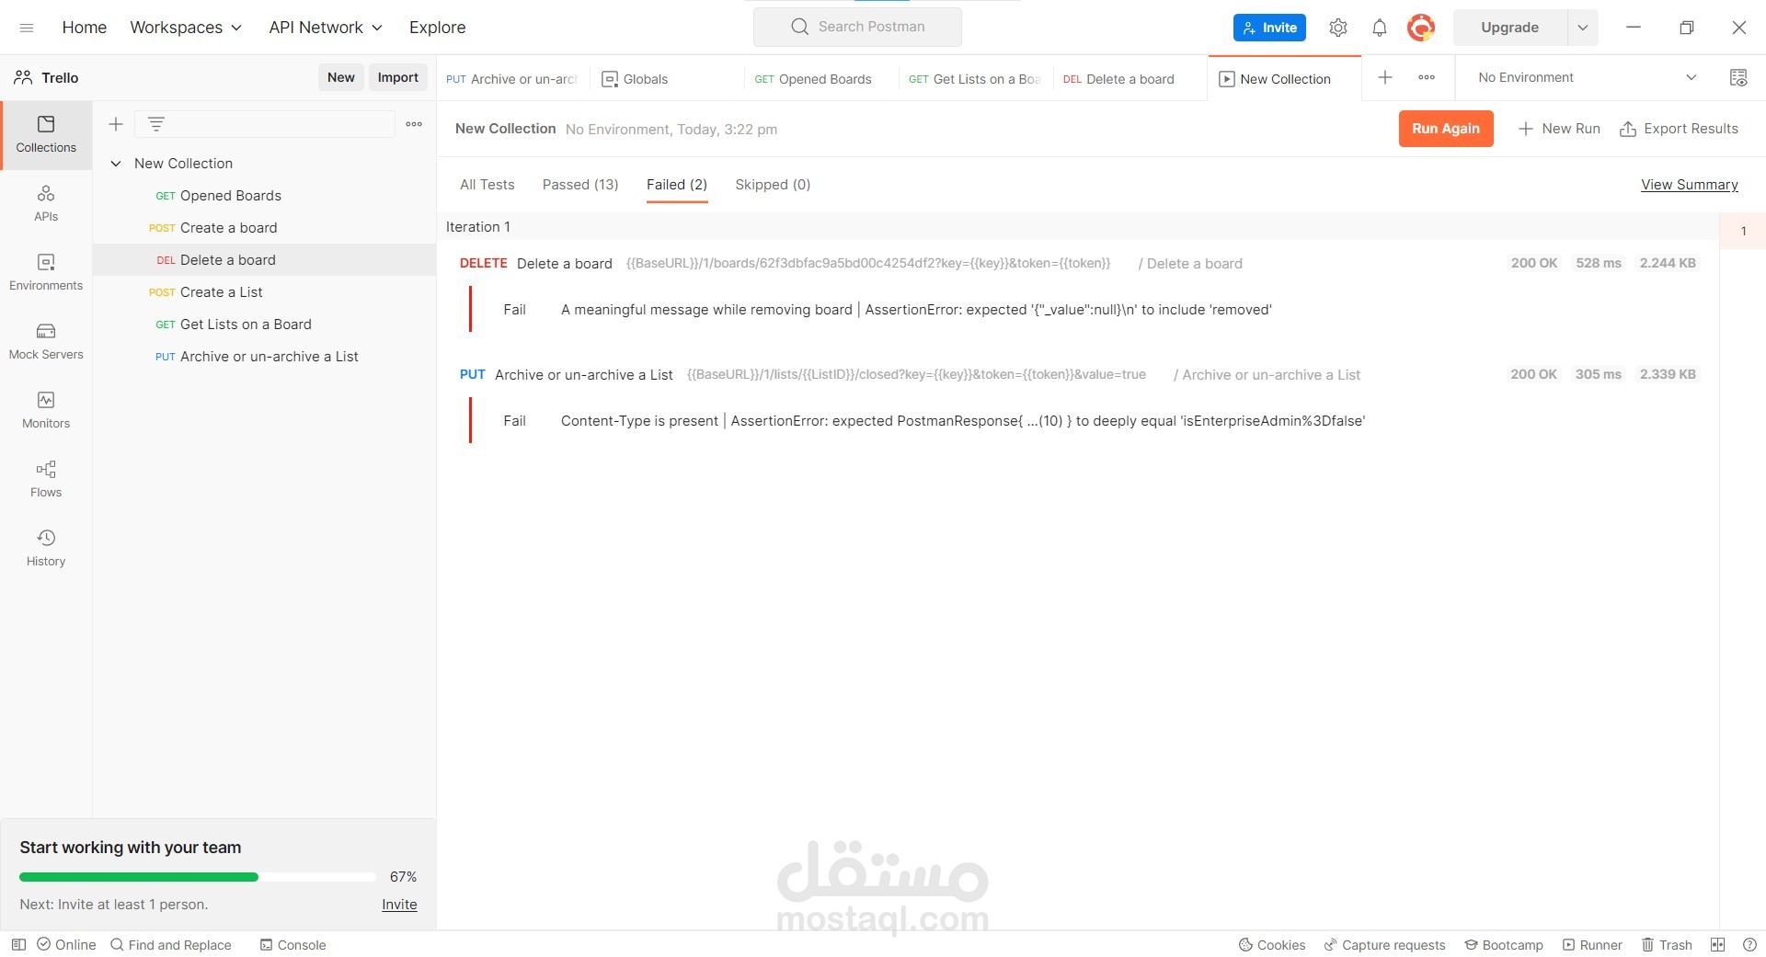Screen dimensions: 1766x957
Task: Expand the API Network dropdown
Action: coord(326,28)
